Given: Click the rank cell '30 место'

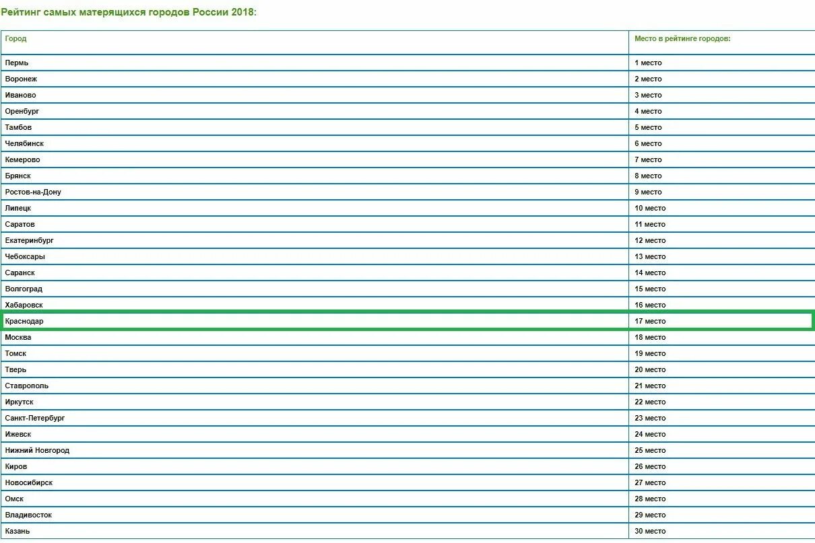Looking at the screenshot, I should click(x=722, y=531).
